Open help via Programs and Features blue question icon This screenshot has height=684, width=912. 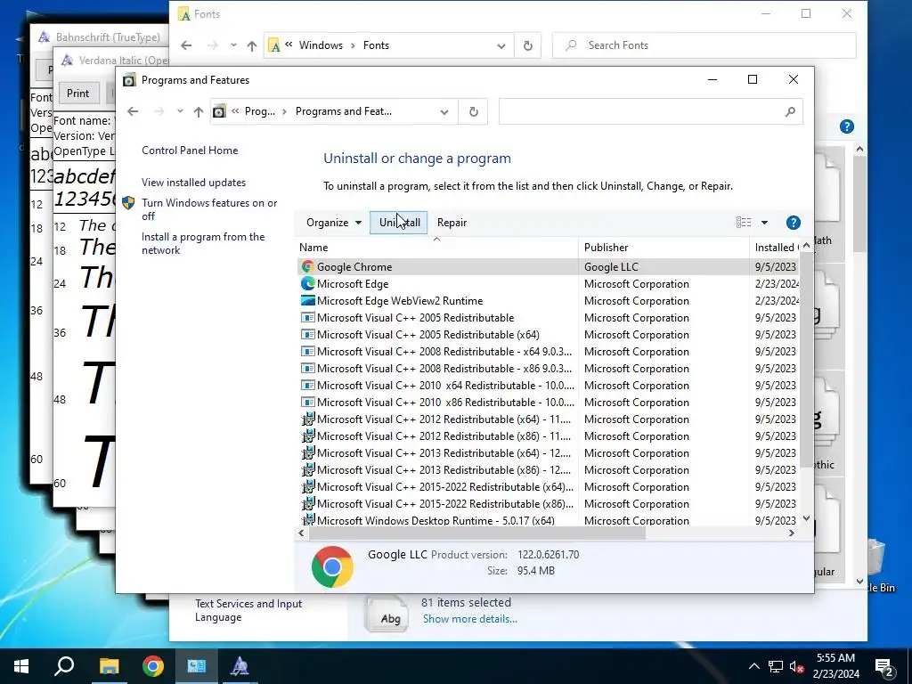[x=793, y=223]
